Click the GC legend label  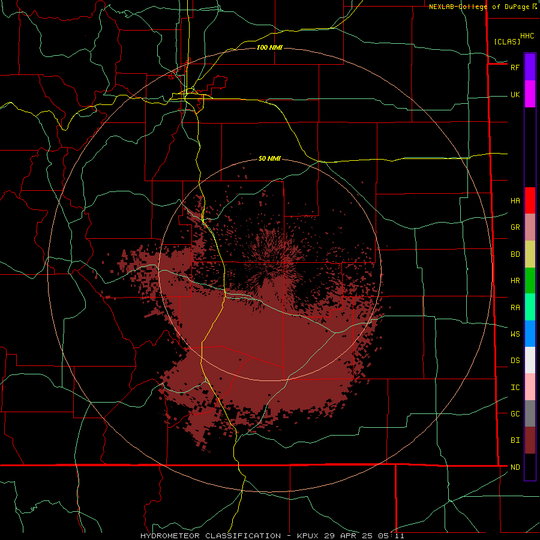pyautogui.click(x=515, y=414)
